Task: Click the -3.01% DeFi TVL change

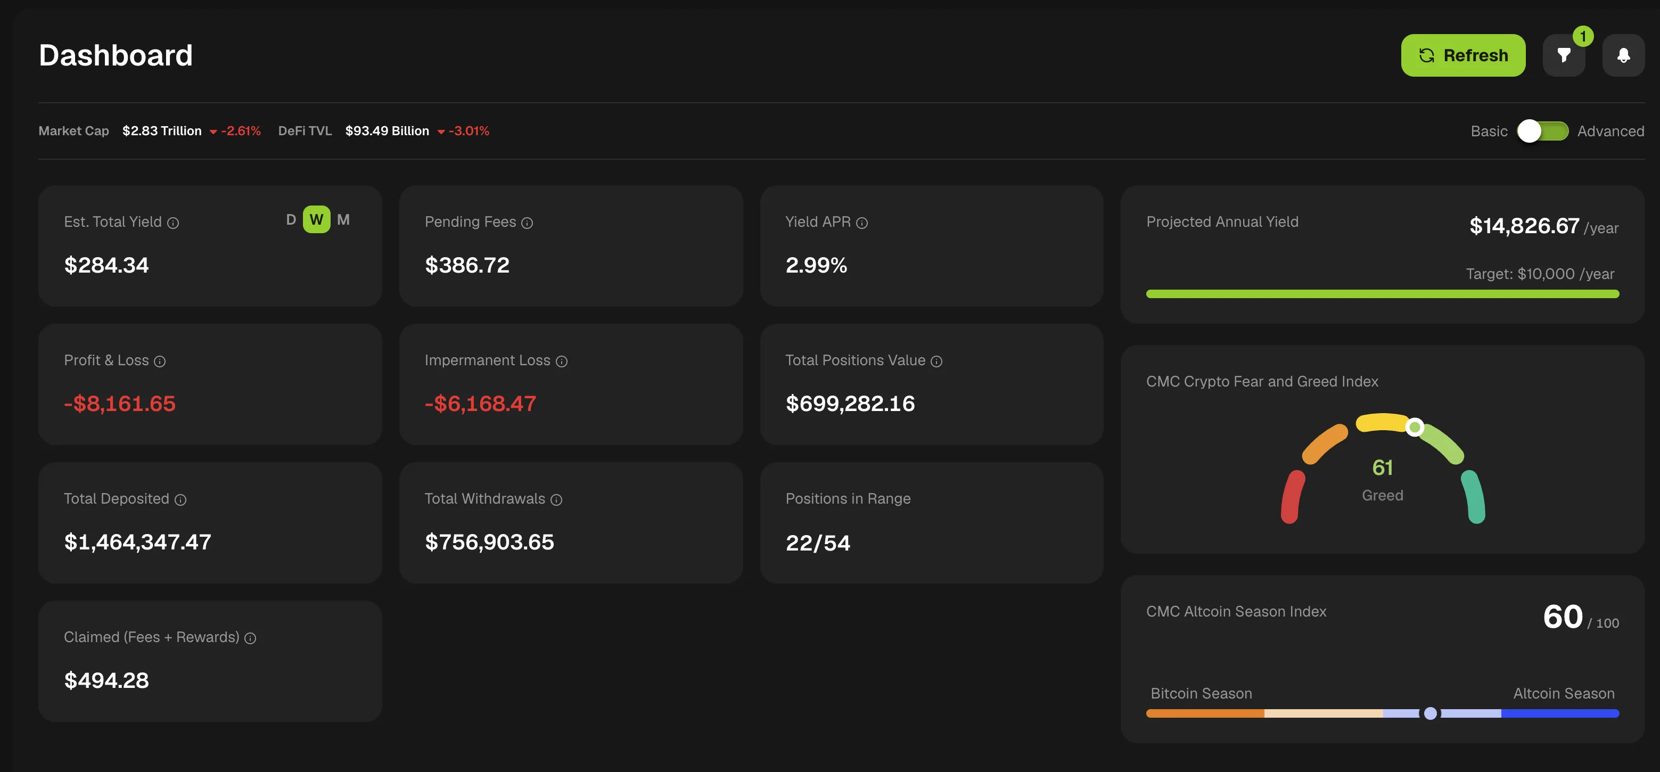Action: tap(469, 131)
